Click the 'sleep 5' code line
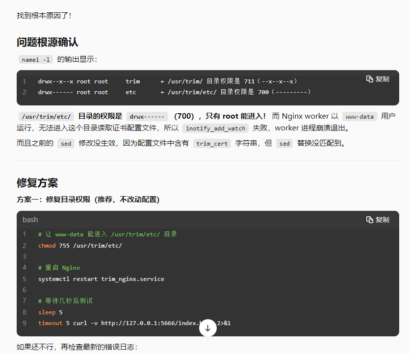 (50, 312)
